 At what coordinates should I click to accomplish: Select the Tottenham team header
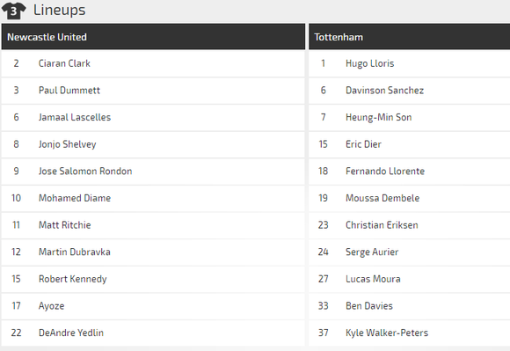[409, 37]
